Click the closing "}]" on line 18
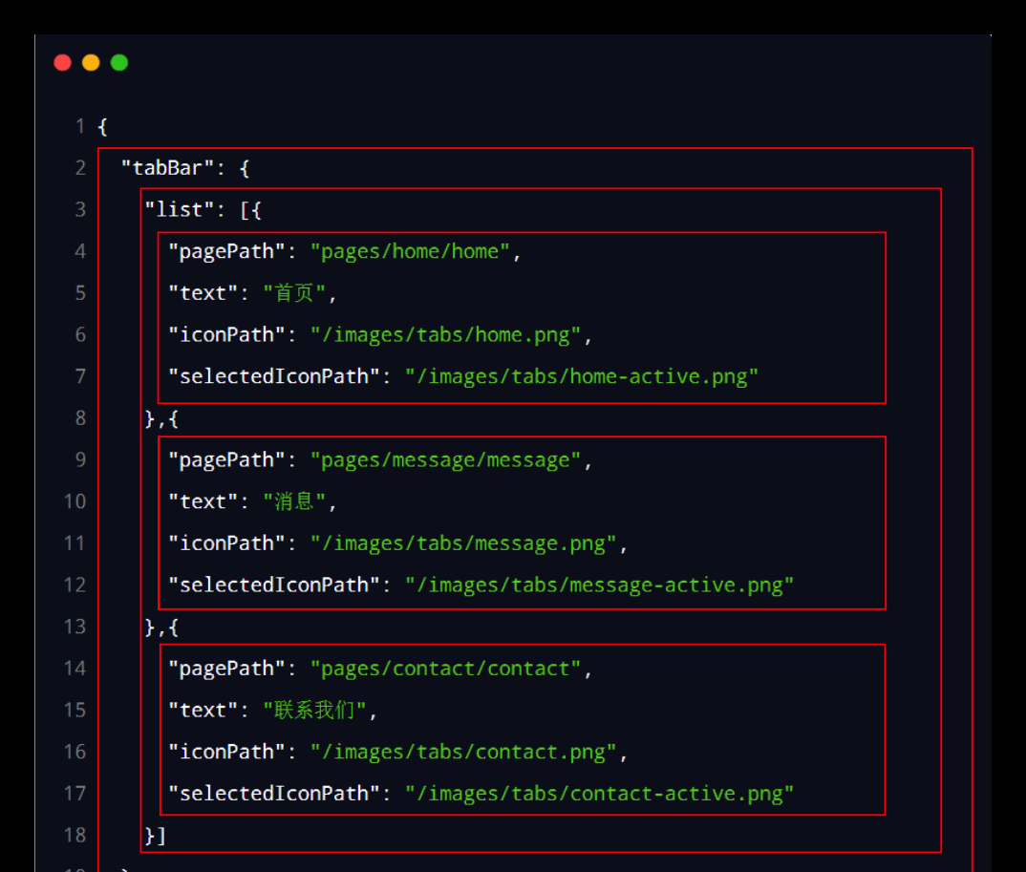Viewport: 1026px width, 872px height. 155,836
